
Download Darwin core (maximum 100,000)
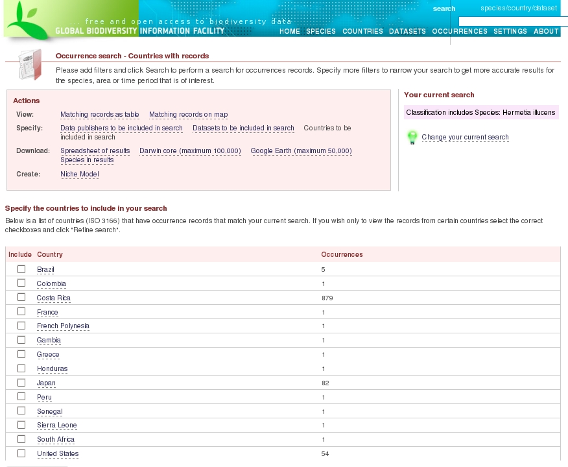tap(190, 150)
